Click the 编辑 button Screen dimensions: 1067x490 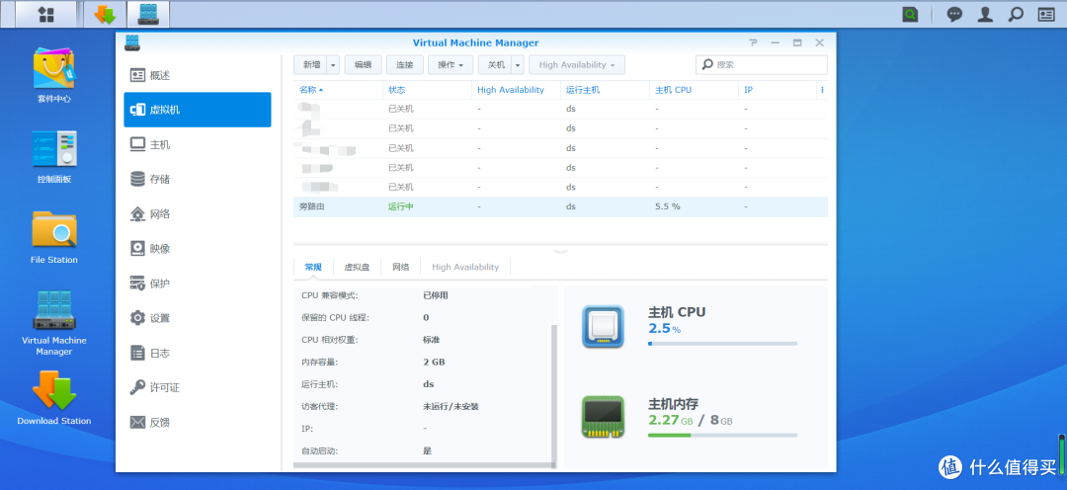click(364, 64)
